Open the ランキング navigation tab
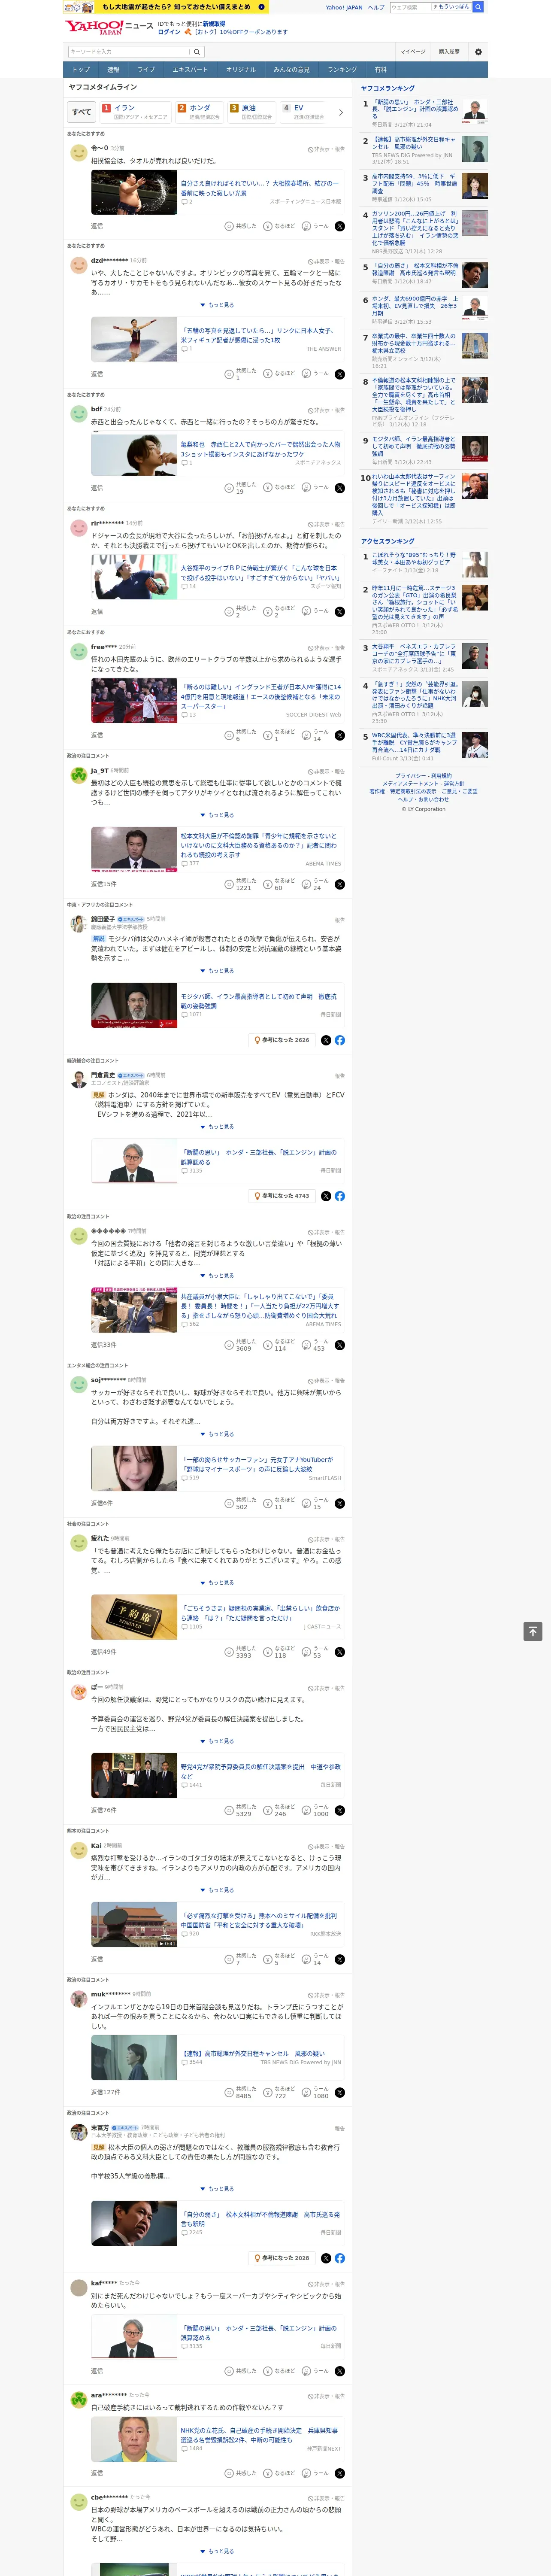Screen dimensions: 551x2576 tap(342, 70)
